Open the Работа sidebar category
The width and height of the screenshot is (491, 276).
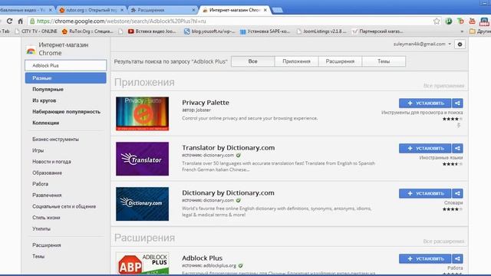tap(41, 184)
